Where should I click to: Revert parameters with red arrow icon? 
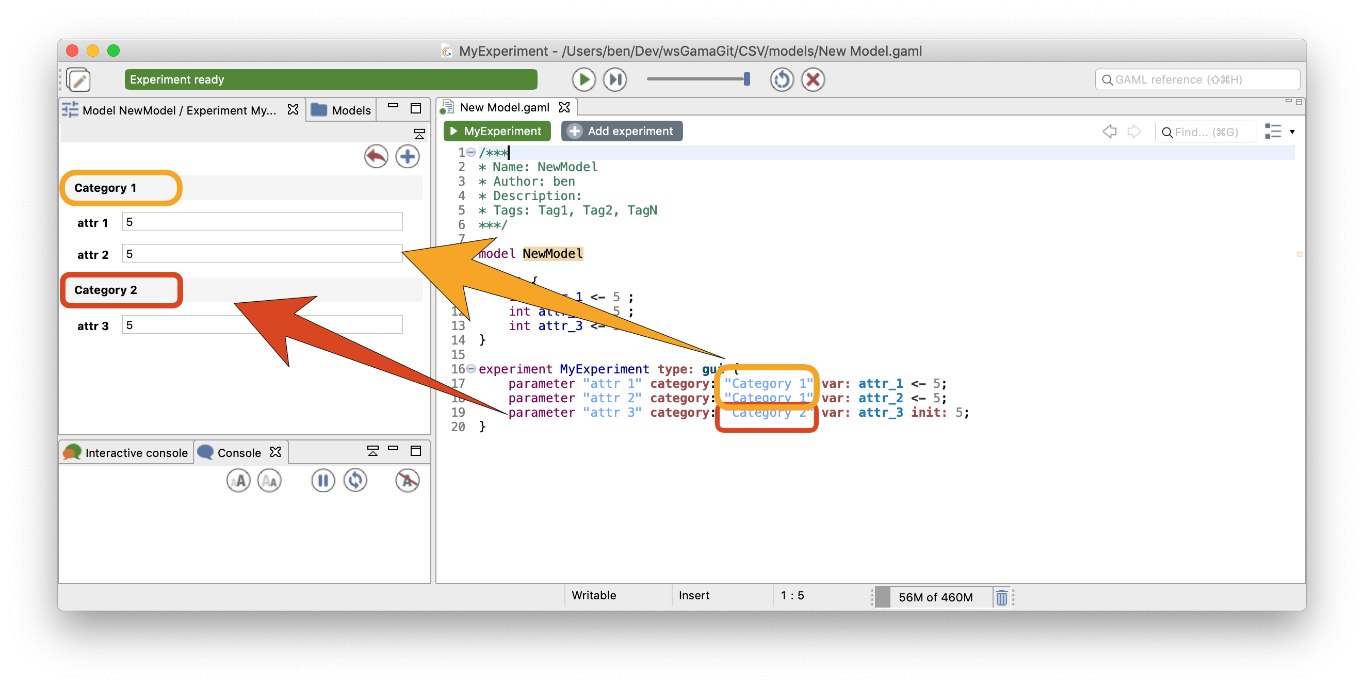(376, 156)
